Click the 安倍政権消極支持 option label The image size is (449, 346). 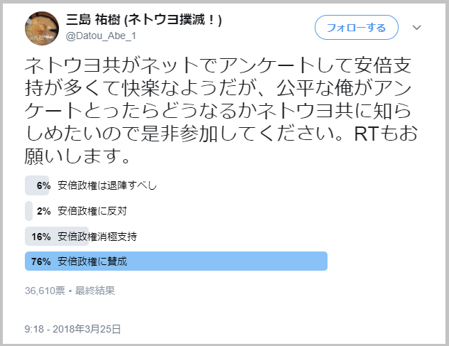coord(97,237)
